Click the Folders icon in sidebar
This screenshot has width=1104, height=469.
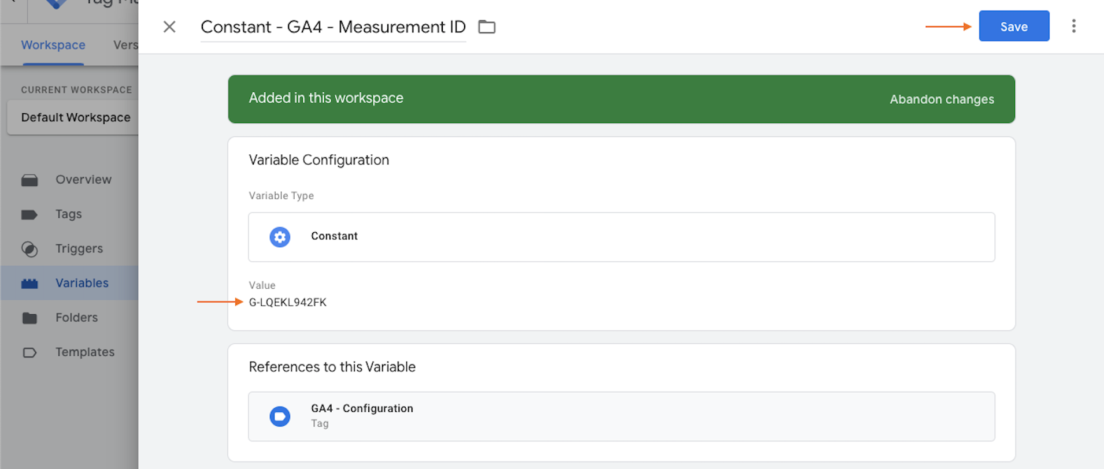(x=29, y=318)
